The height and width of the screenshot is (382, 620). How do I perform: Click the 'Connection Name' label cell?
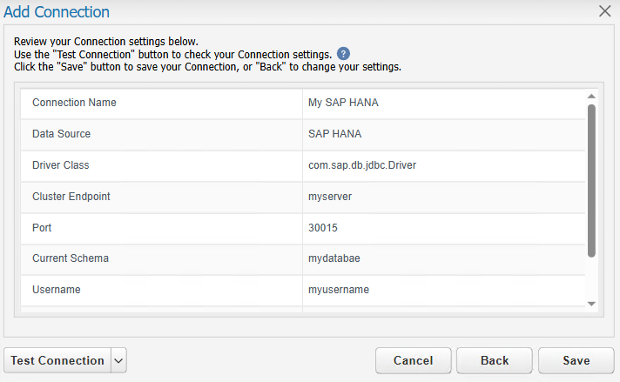click(x=161, y=104)
